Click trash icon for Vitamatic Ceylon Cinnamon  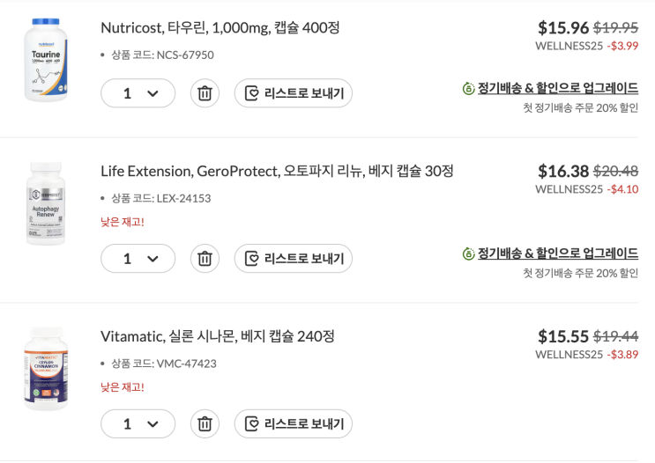click(x=205, y=423)
